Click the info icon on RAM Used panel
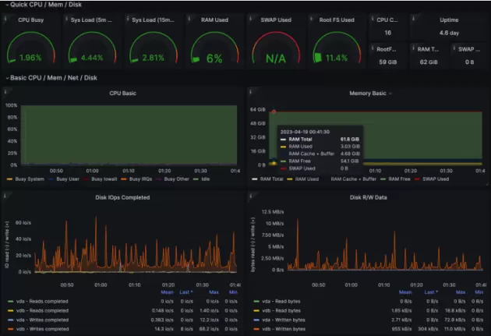 click(191, 18)
